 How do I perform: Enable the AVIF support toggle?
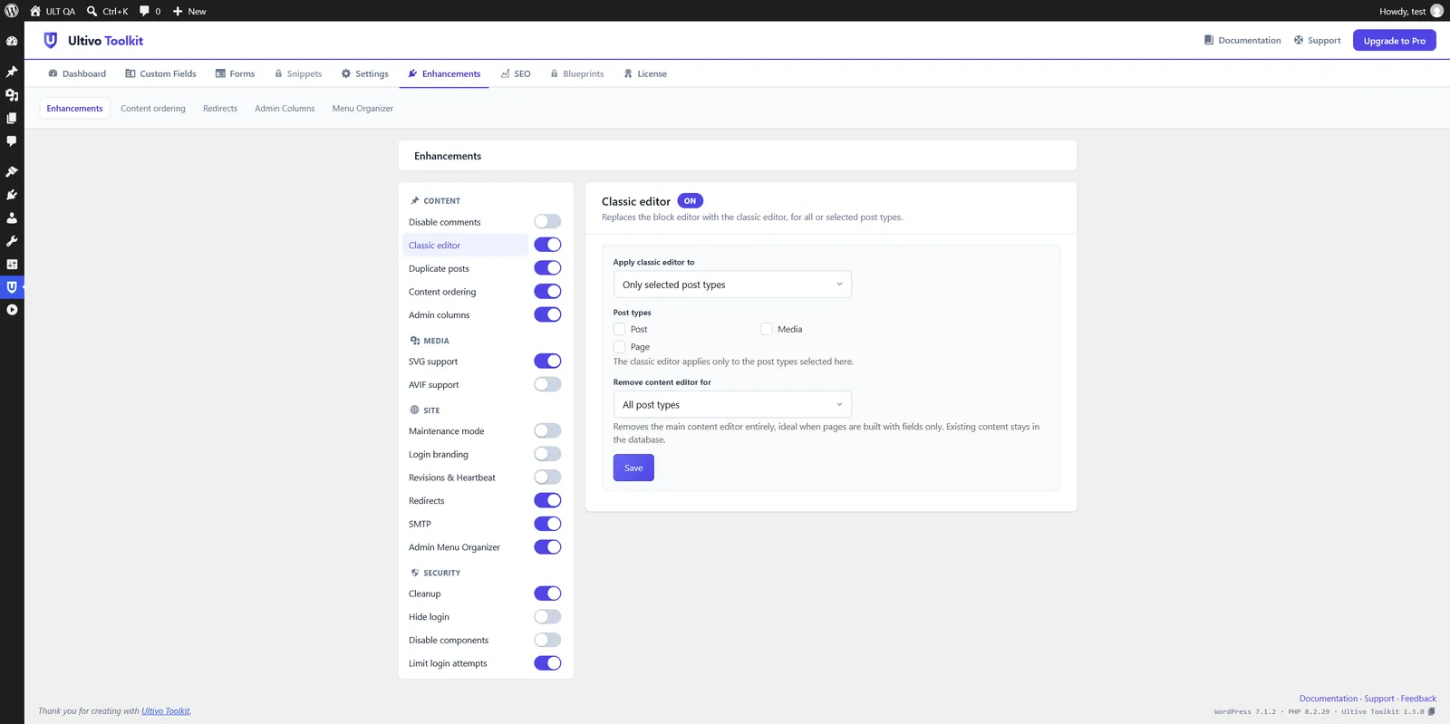547,384
